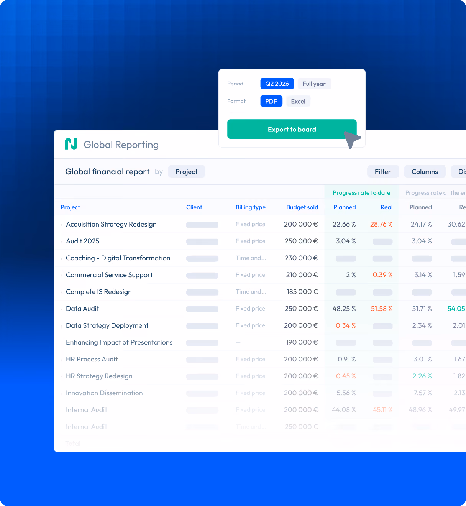Click Real header under Progress rate to date
This screenshot has width=466, height=506.
coord(387,207)
